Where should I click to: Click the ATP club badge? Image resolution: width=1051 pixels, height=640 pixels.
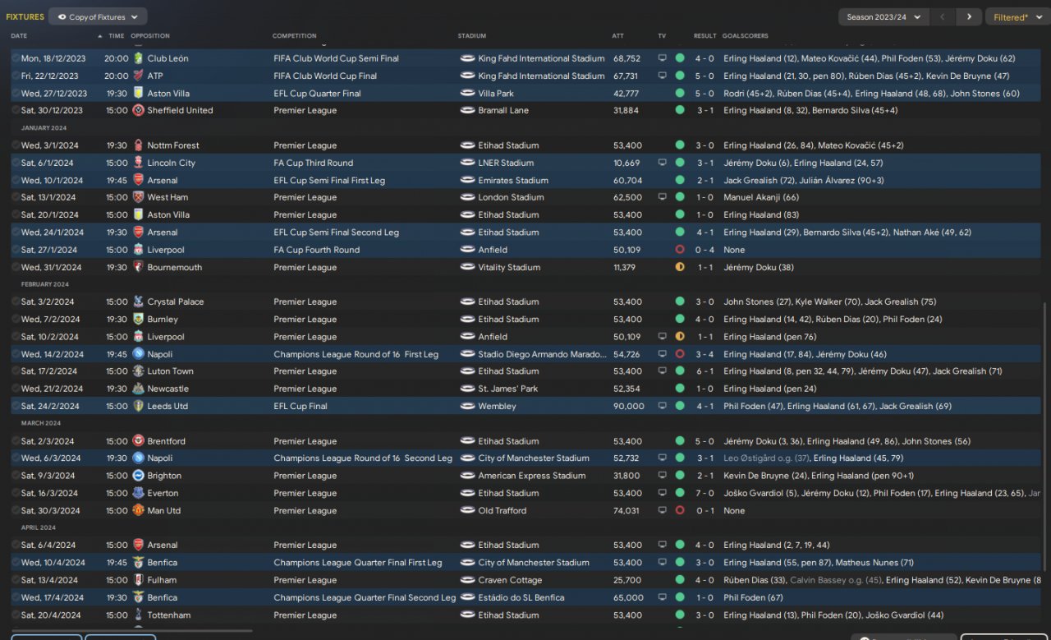[x=138, y=76]
